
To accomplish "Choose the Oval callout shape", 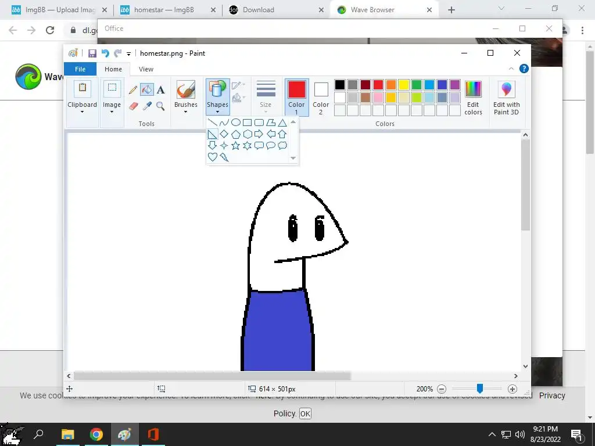I will [271, 145].
